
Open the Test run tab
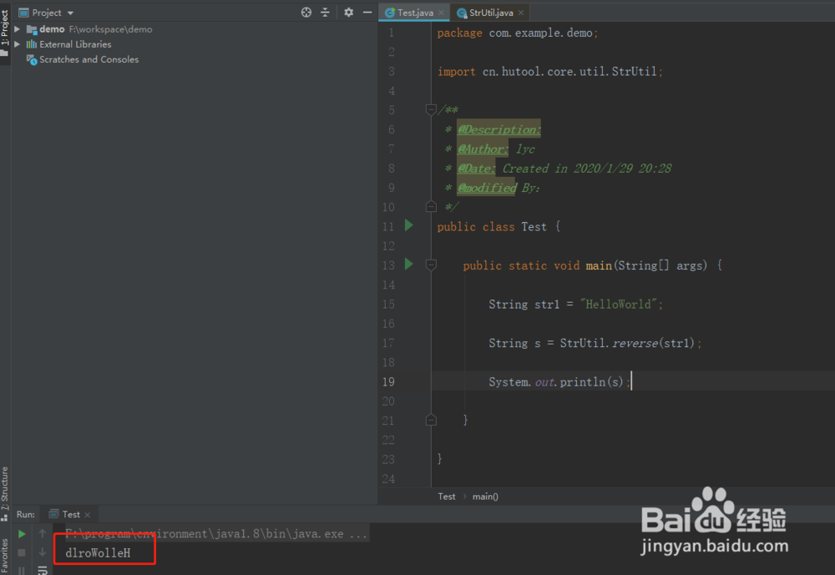click(x=70, y=514)
